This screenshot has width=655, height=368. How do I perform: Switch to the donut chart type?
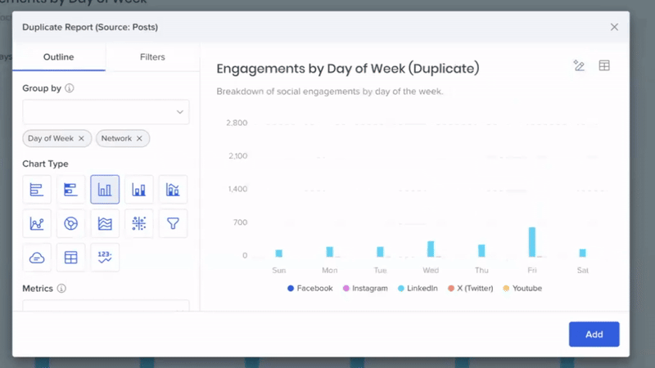tap(71, 223)
